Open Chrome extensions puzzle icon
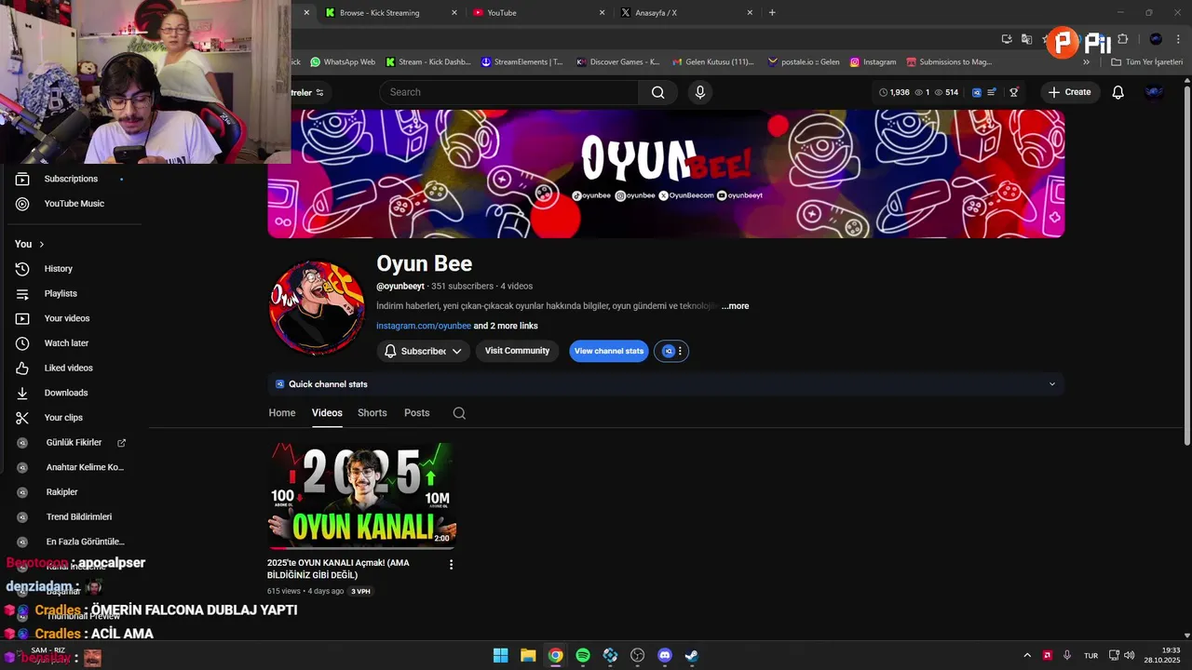The image size is (1192, 670). click(x=1122, y=39)
